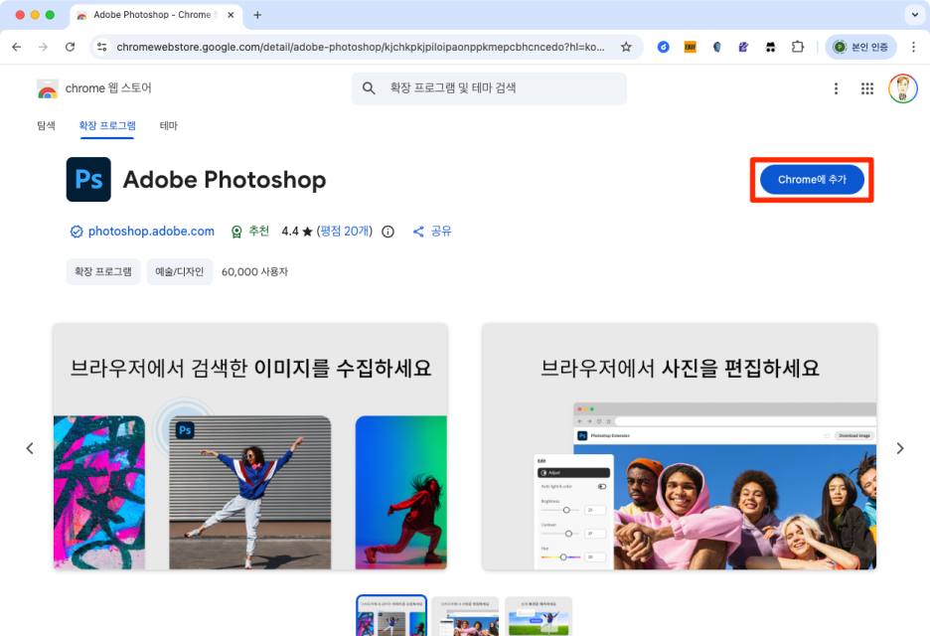This screenshot has width=930, height=636.
Task: Switch to the 테마 tab
Action: point(169,126)
